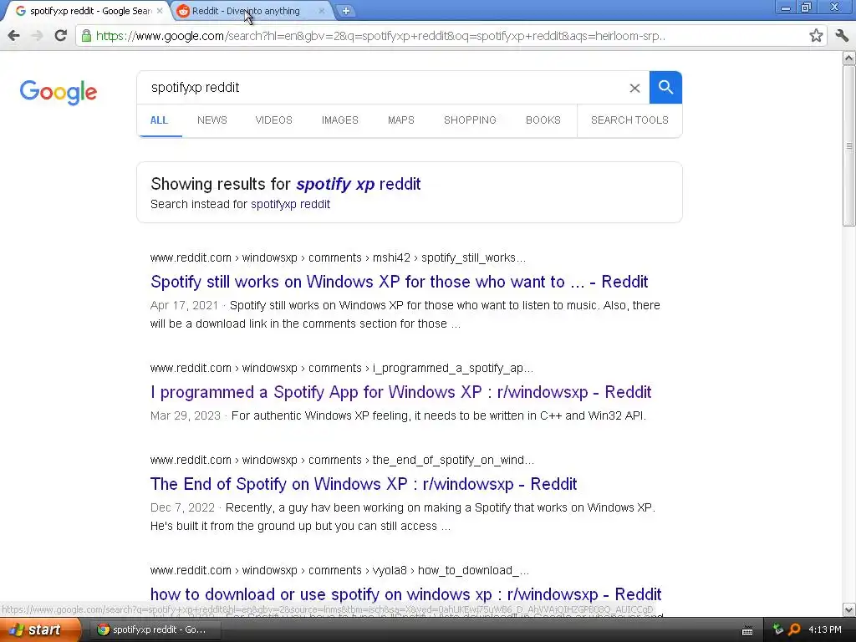
Task: Open the MAPS results tab
Action: coord(400,120)
